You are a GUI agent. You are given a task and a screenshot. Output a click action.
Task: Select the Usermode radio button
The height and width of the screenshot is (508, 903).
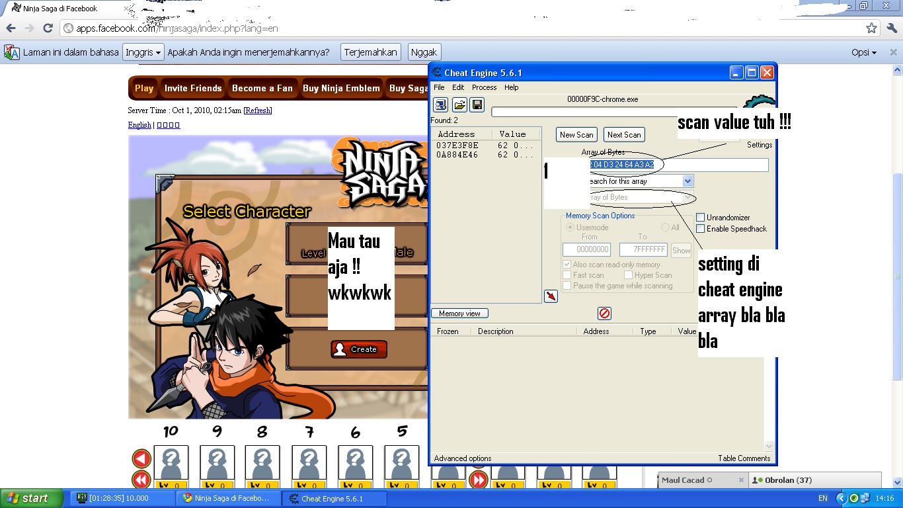pyautogui.click(x=570, y=228)
